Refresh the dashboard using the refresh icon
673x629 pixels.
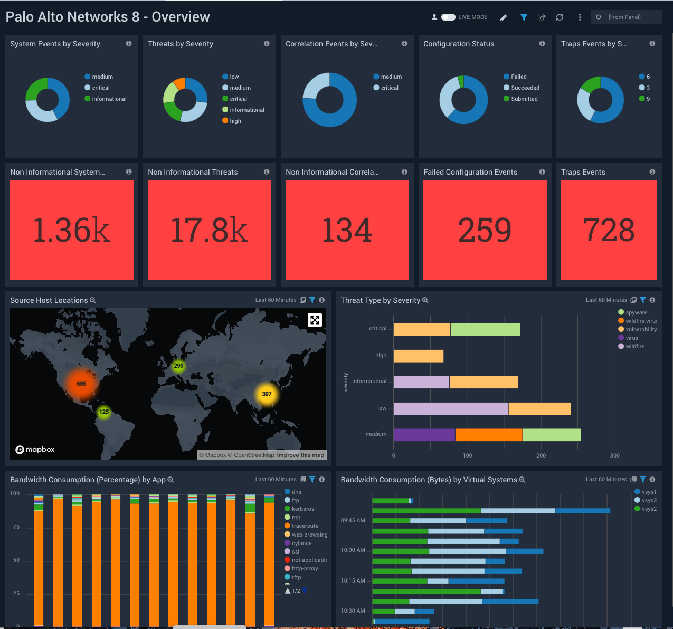click(560, 17)
